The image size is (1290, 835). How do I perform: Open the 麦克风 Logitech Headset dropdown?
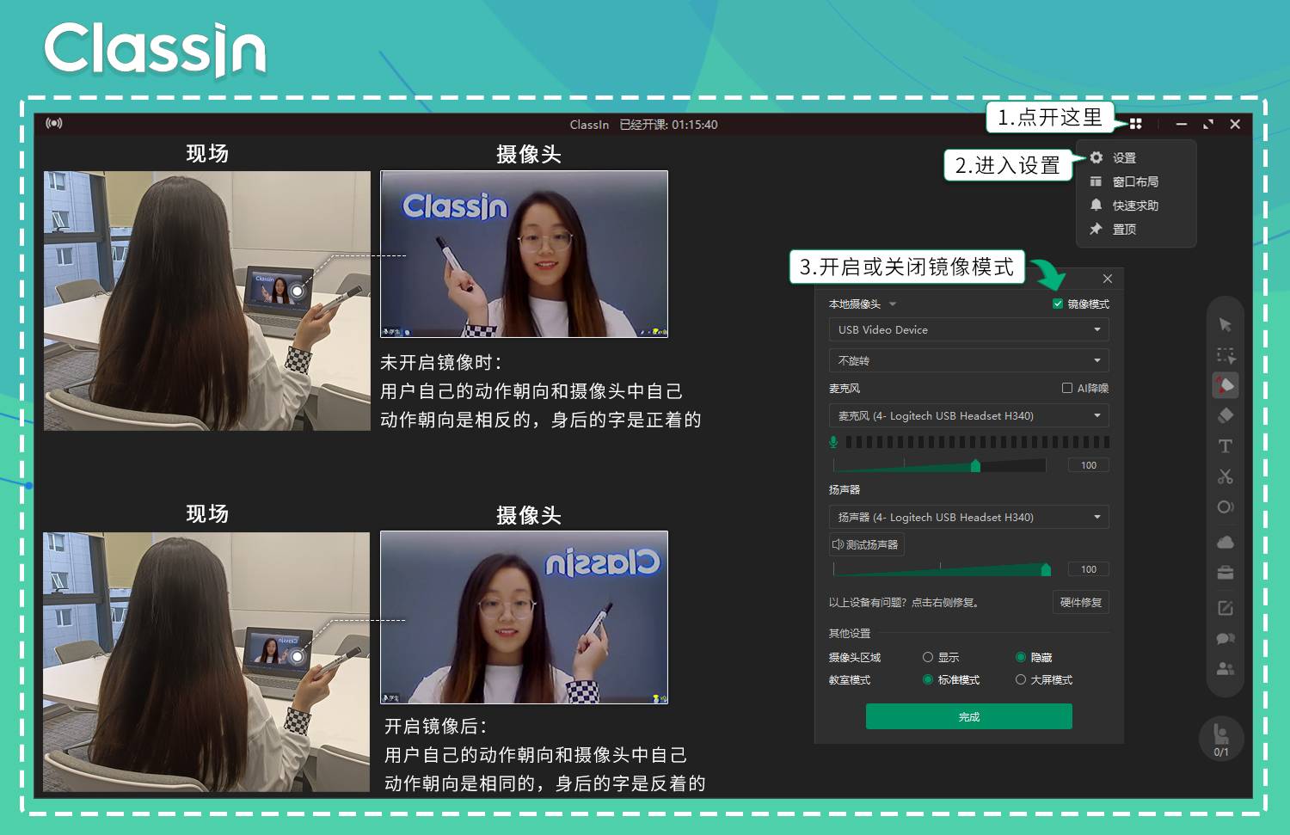[968, 415]
